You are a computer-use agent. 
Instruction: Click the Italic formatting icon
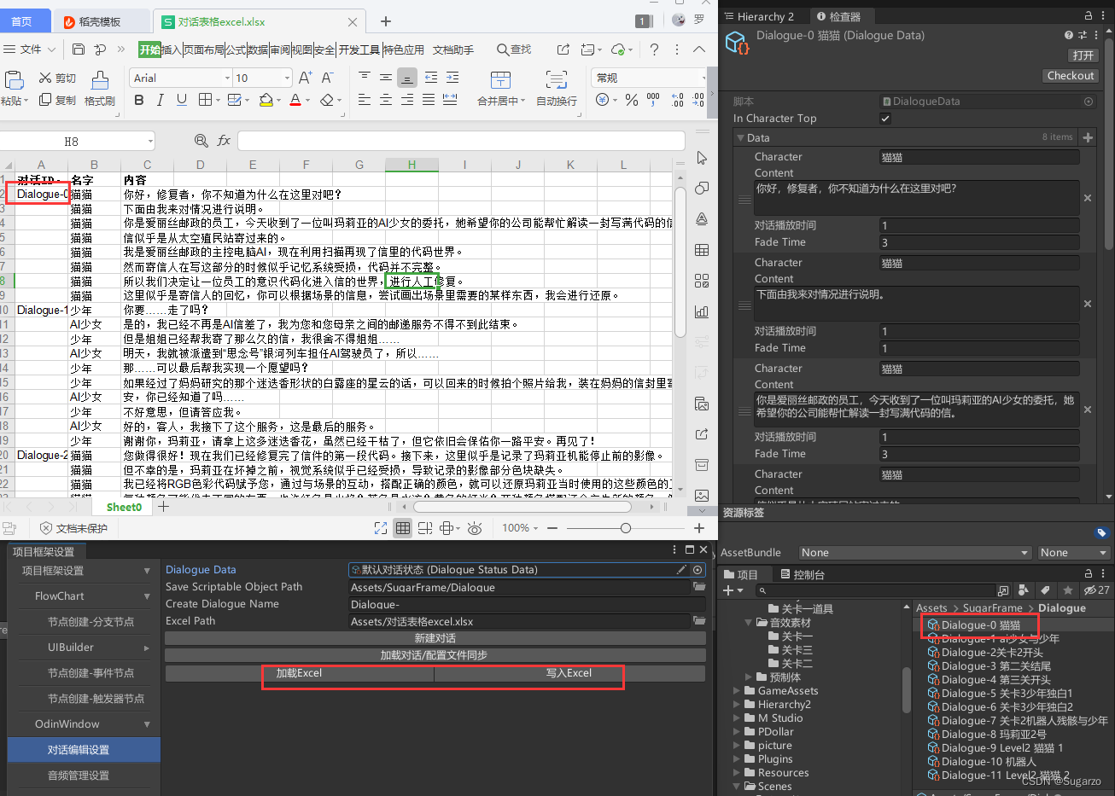[x=161, y=100]
